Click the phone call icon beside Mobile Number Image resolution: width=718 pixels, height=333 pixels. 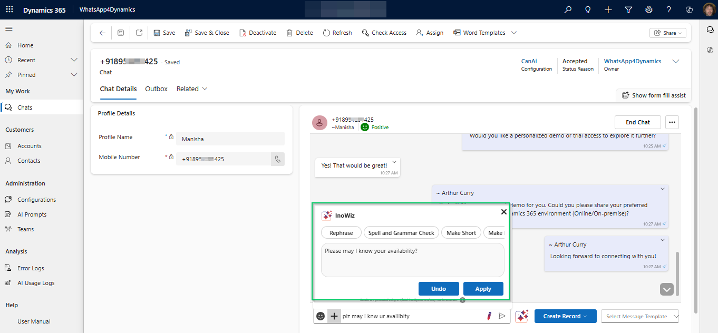pyautogui.click(x=278, y=159)
